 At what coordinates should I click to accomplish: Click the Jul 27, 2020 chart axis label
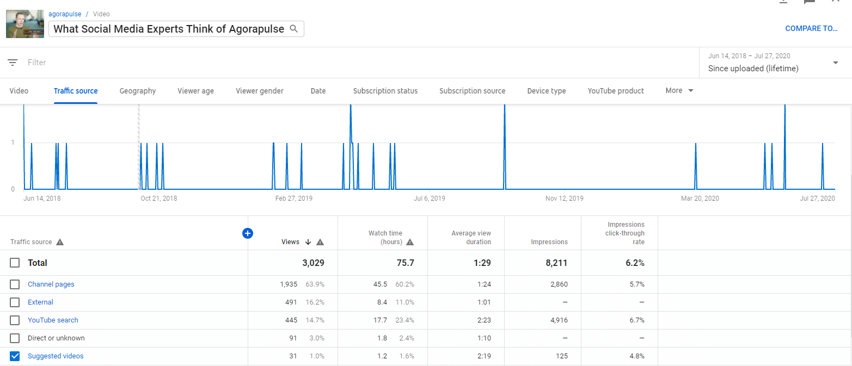(817, 198)
